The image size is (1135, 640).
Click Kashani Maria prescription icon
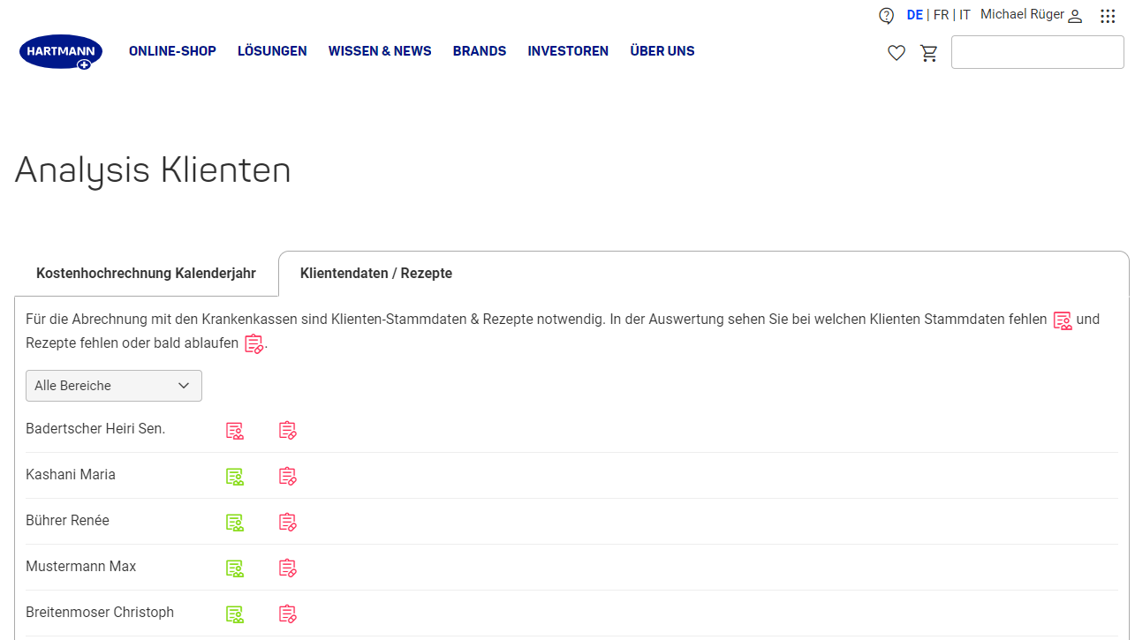[287, 477]
